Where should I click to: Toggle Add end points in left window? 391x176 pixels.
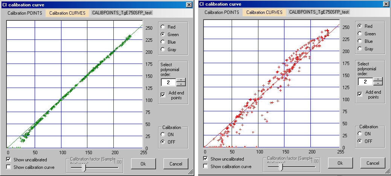coord(163,95)
